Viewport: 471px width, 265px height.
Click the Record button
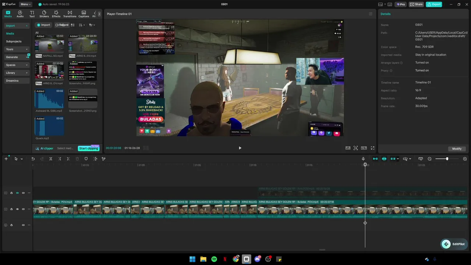click(62, 25)
